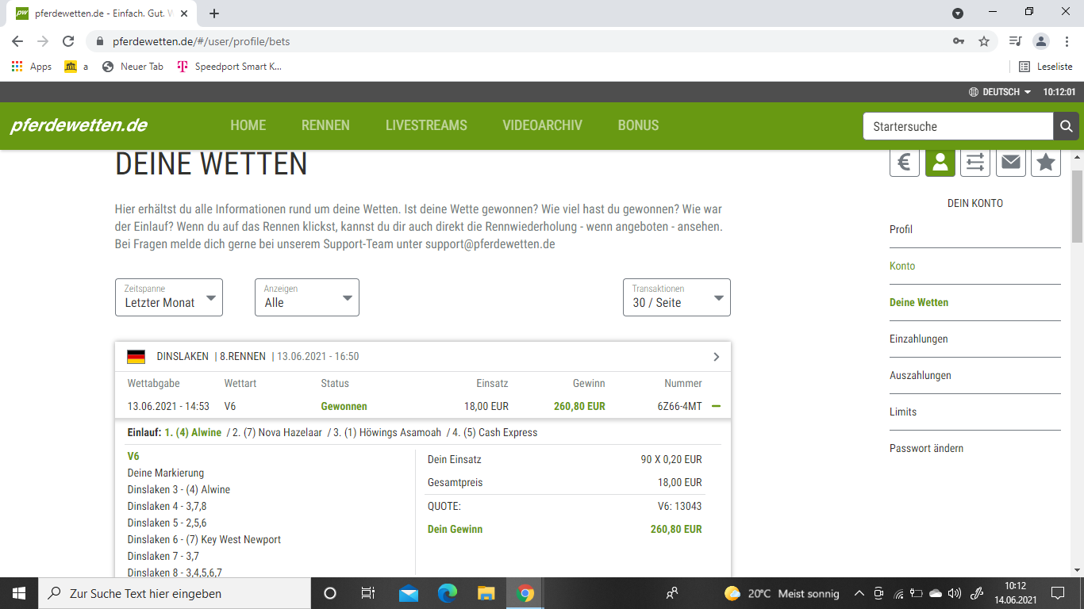The width and height of the screenshot is (1084, 609).
Task: Open the RENNEN menu
Action: click(325, 125)
